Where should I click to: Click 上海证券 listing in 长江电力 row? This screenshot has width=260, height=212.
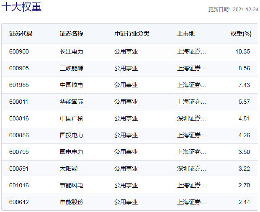tap(191, 51)
